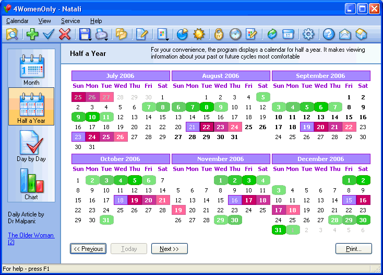The width and height of the screenshot is (383, 275).
Task: Select December 16 dark pink day
Action: pyautogui.click(x=363, y=200)
